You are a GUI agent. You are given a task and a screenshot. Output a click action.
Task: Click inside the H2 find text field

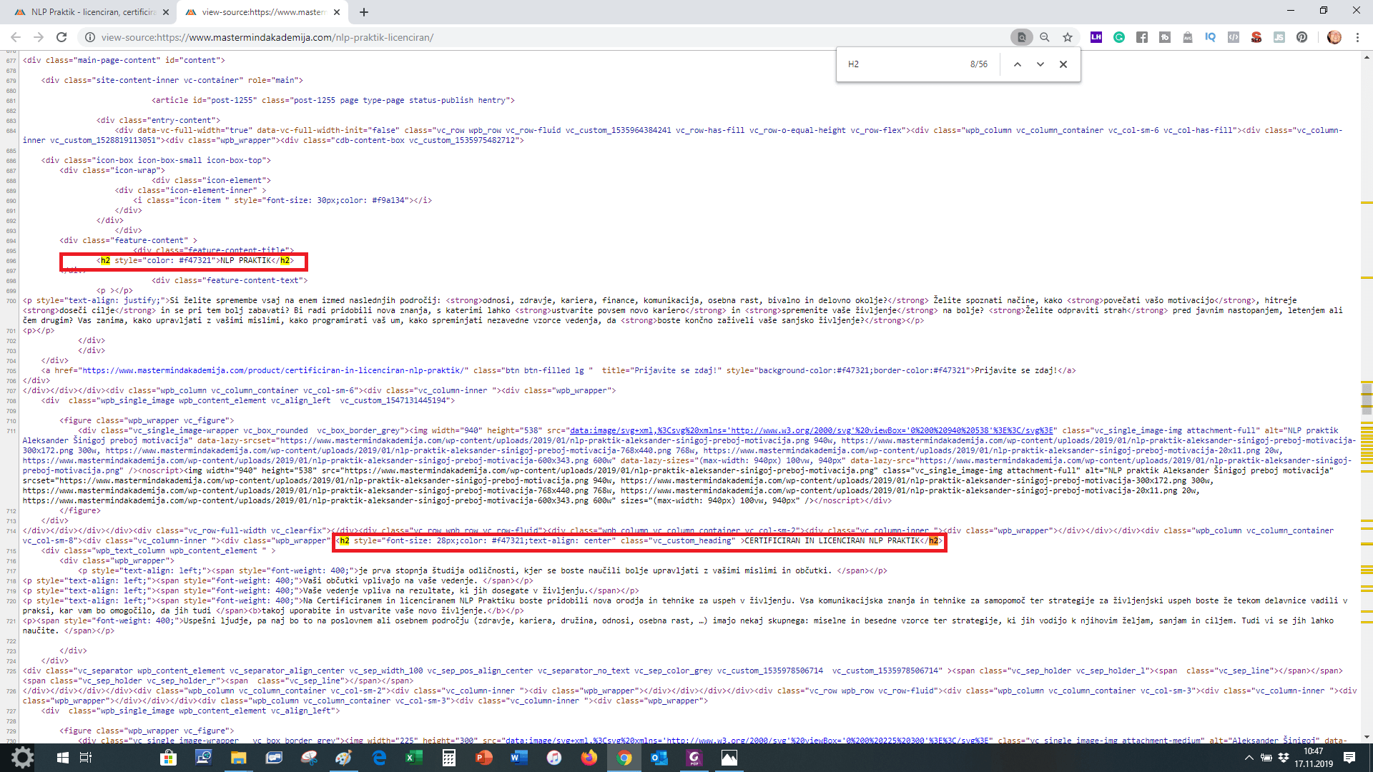pyautogui.click(x=901, y=64)
